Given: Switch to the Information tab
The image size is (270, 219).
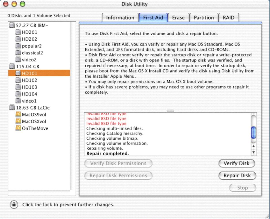Looking at the screenshot, I should pyautogui.click(x=120, y=18).
